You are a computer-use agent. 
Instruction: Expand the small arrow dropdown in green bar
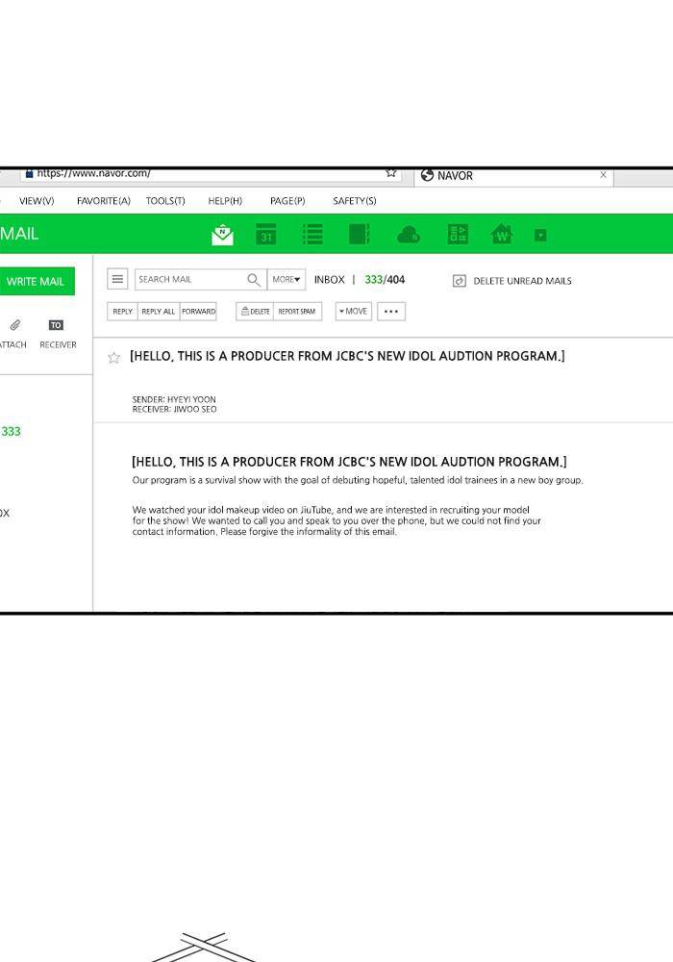click(540, 235)
